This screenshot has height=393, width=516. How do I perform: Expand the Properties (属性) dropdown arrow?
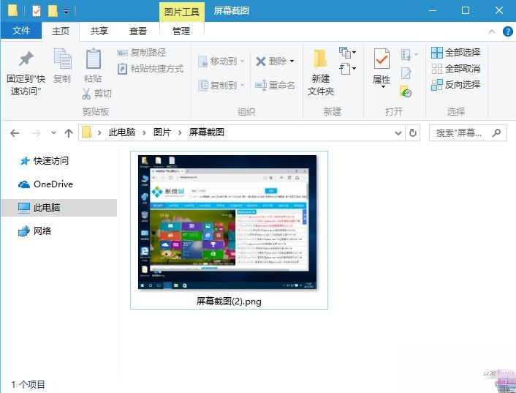[383, 86]
